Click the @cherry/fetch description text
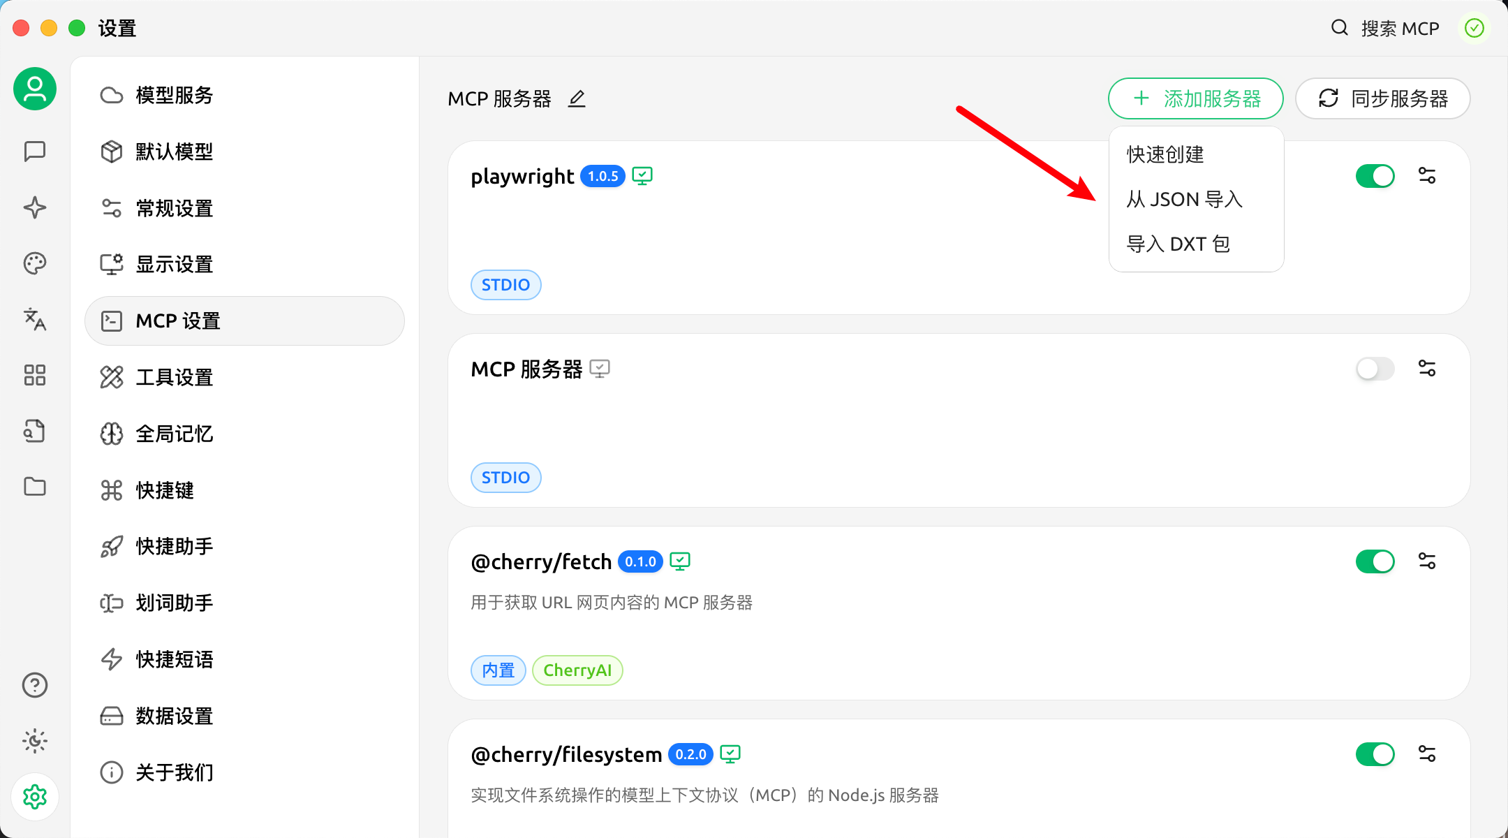 coord(612,603)
